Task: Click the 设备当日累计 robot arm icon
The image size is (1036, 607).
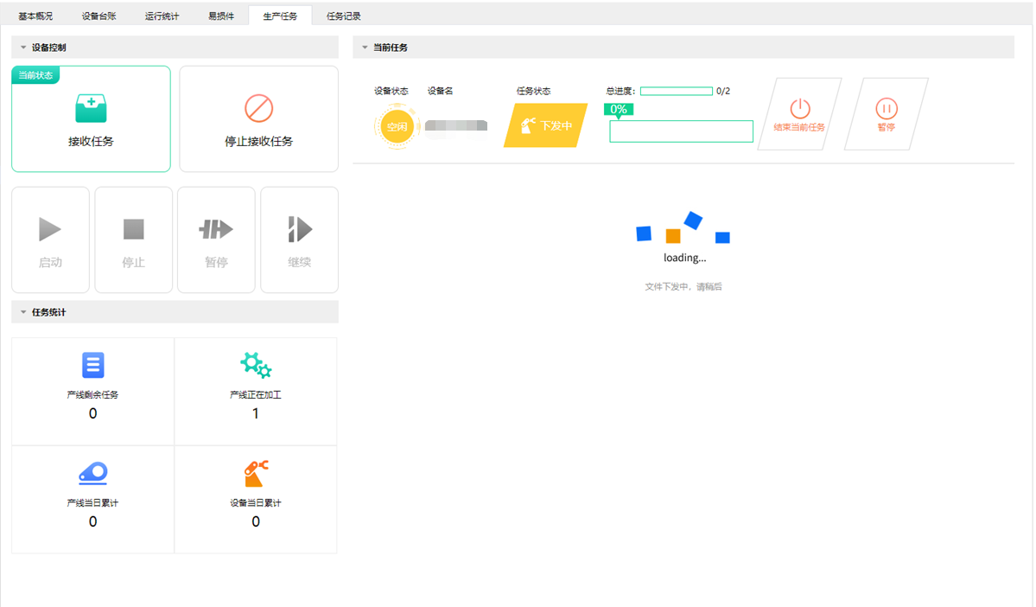Action: click(x=256, y=473)
